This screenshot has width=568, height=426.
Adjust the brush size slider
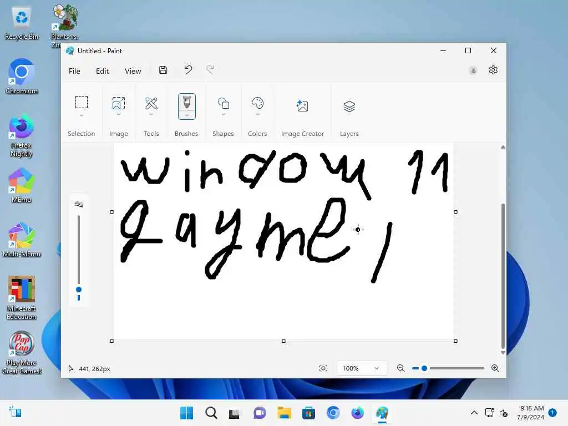tap(79, 290)
